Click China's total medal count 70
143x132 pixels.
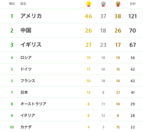click(x=133, y=30)
